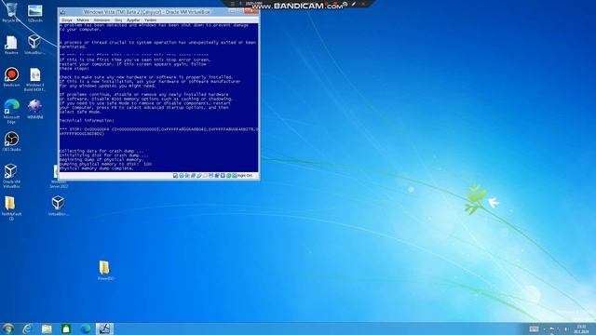Image resolution: width=596 pixels, height=335 pixels.
Task: Open the Makine menu in VirtualBox
Action: [83, 20]
